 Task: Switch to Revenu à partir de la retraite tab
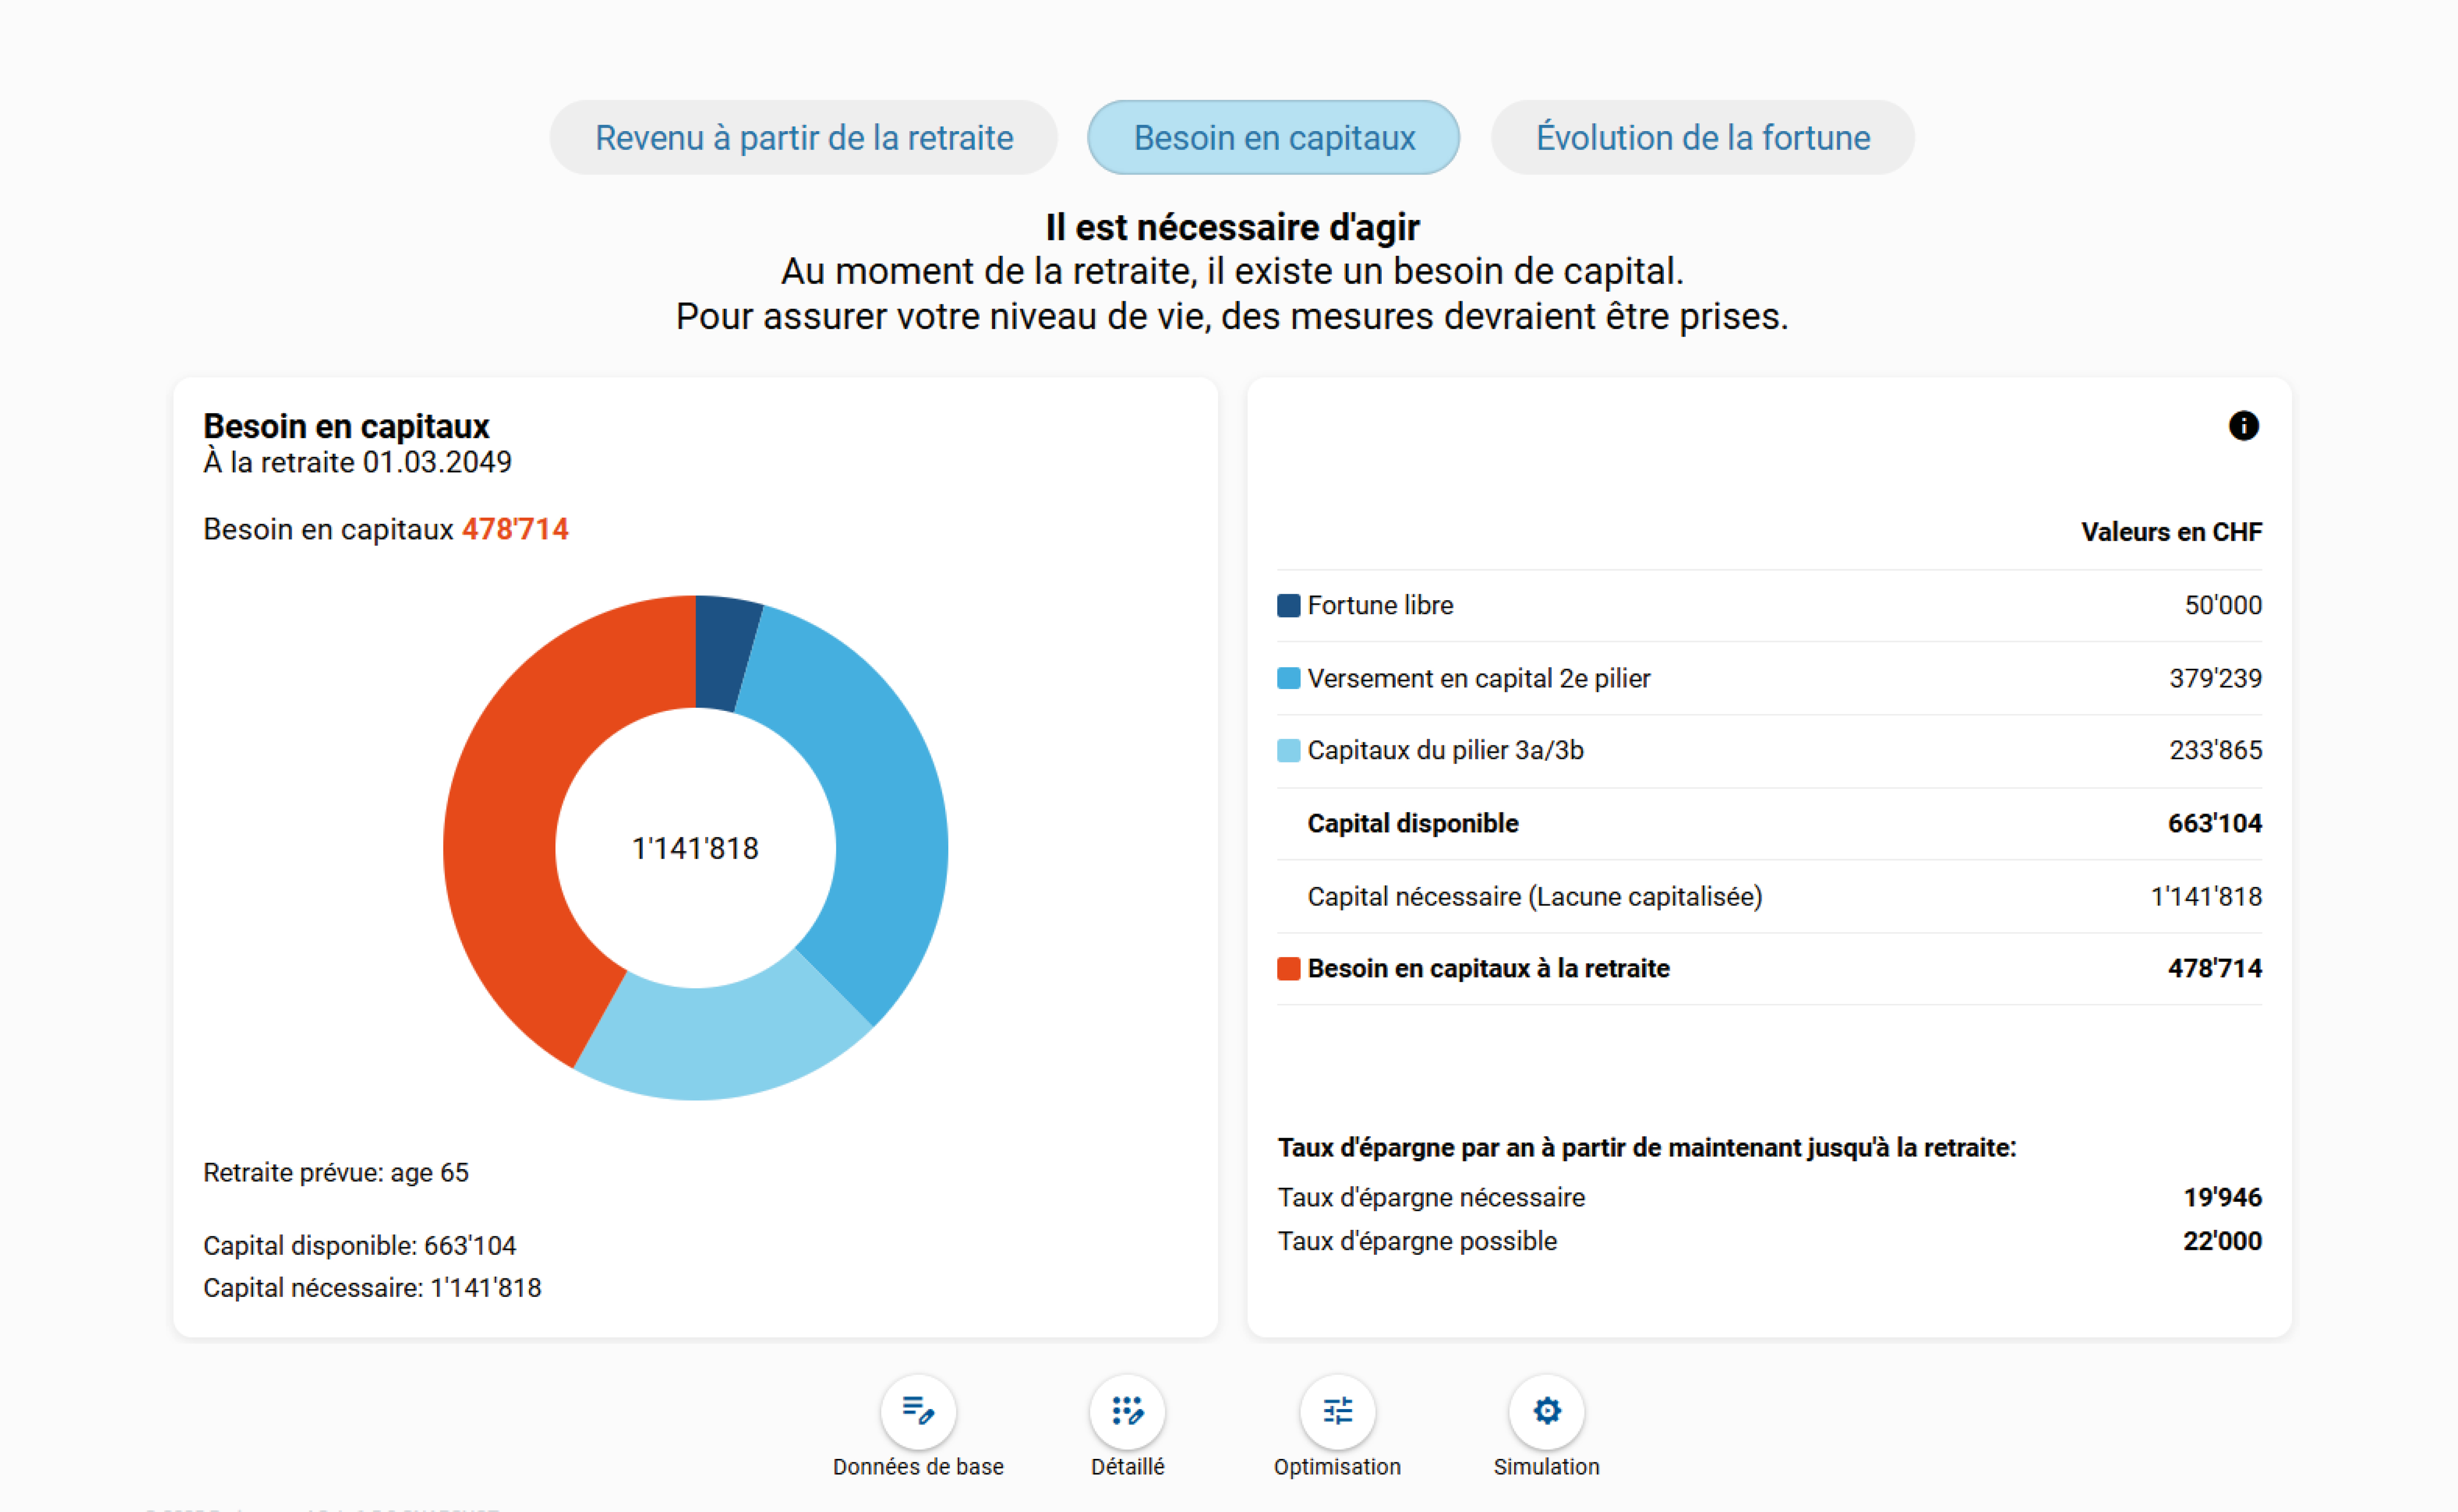coord(804,138)
